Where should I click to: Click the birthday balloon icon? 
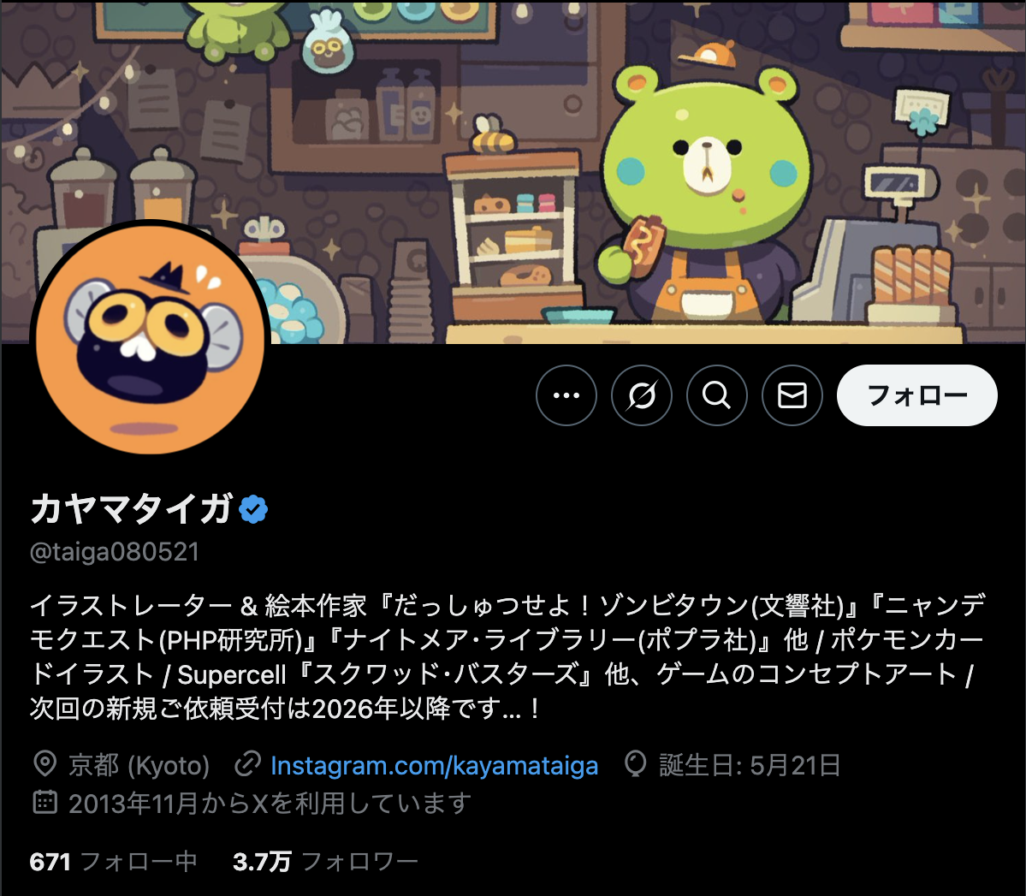635,764
